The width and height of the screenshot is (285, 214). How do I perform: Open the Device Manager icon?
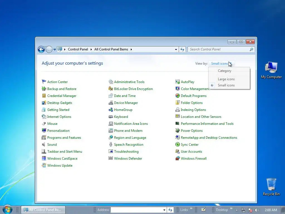110,103
